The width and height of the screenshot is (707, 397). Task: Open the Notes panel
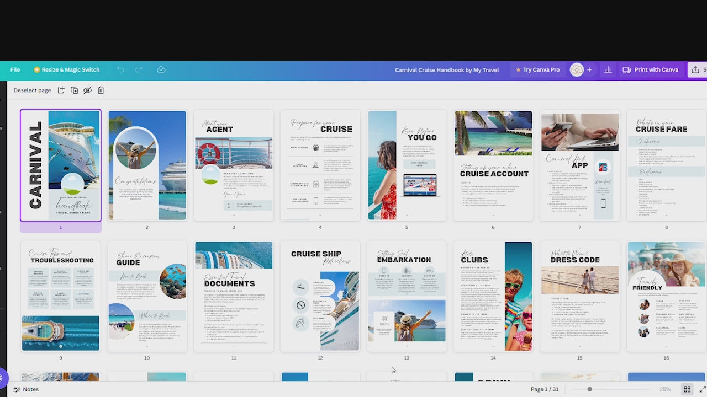[26, 389]
